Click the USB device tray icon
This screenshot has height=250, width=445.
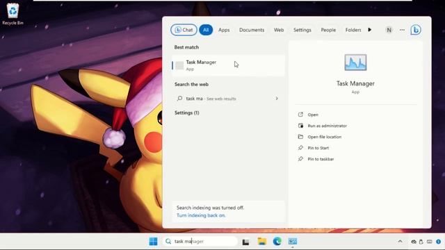[421, 242]
